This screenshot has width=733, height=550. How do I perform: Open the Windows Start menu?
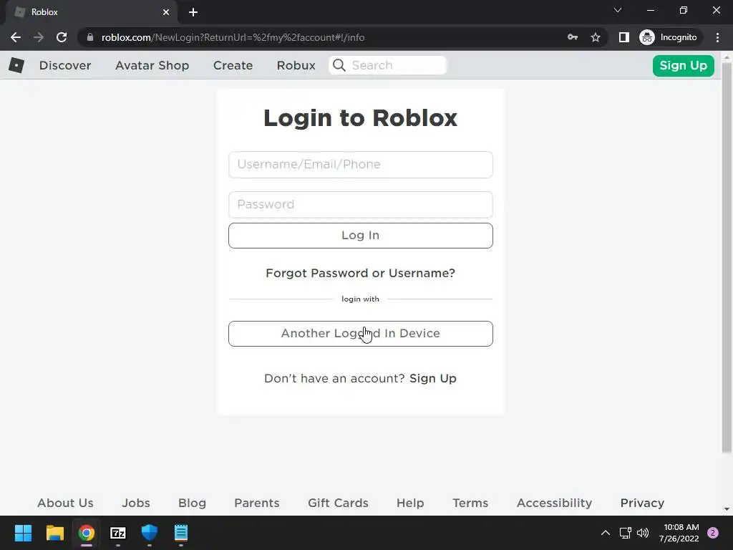tap(23, 533)
